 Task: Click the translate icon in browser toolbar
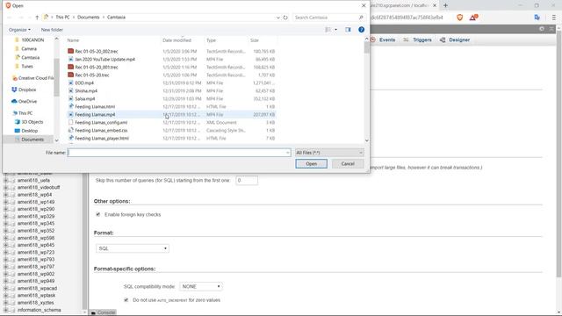tap(537, 18)
